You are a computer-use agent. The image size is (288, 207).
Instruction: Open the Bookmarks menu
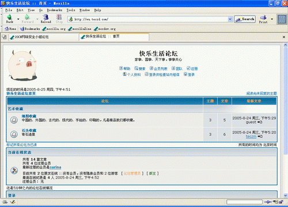pos(55,10)
